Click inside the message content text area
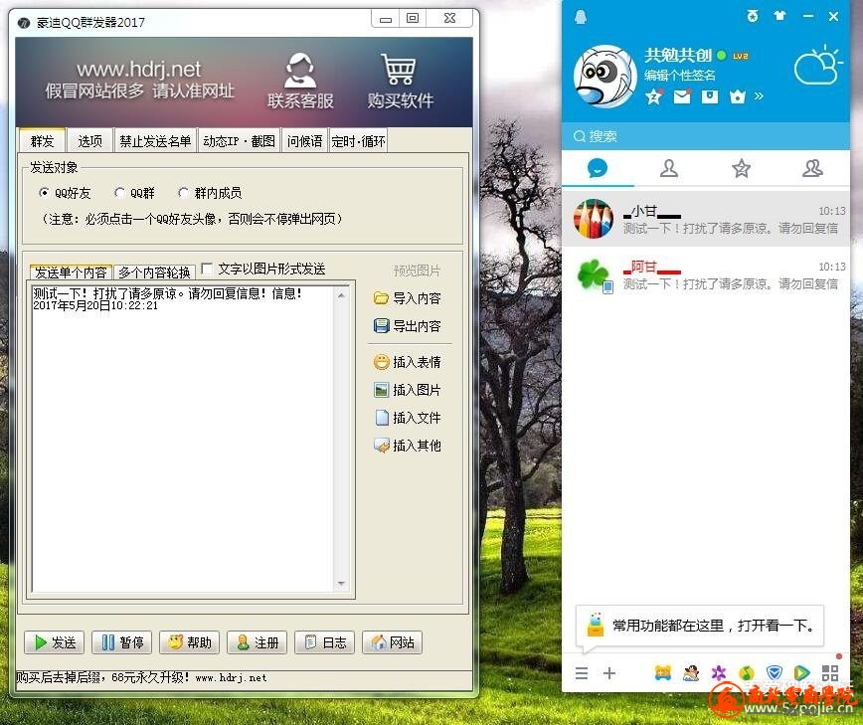The image size is (863, 725). pos(183,439)
